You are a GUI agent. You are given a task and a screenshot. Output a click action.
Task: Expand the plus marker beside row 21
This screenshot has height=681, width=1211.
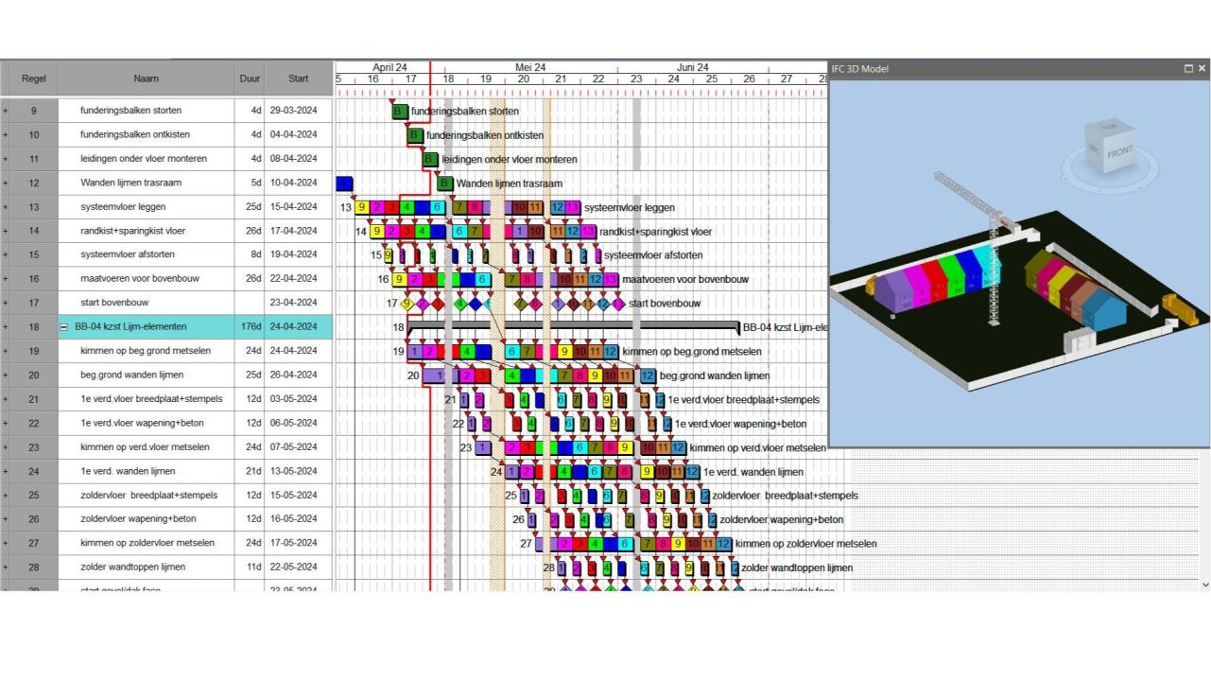tap(5, 399)
